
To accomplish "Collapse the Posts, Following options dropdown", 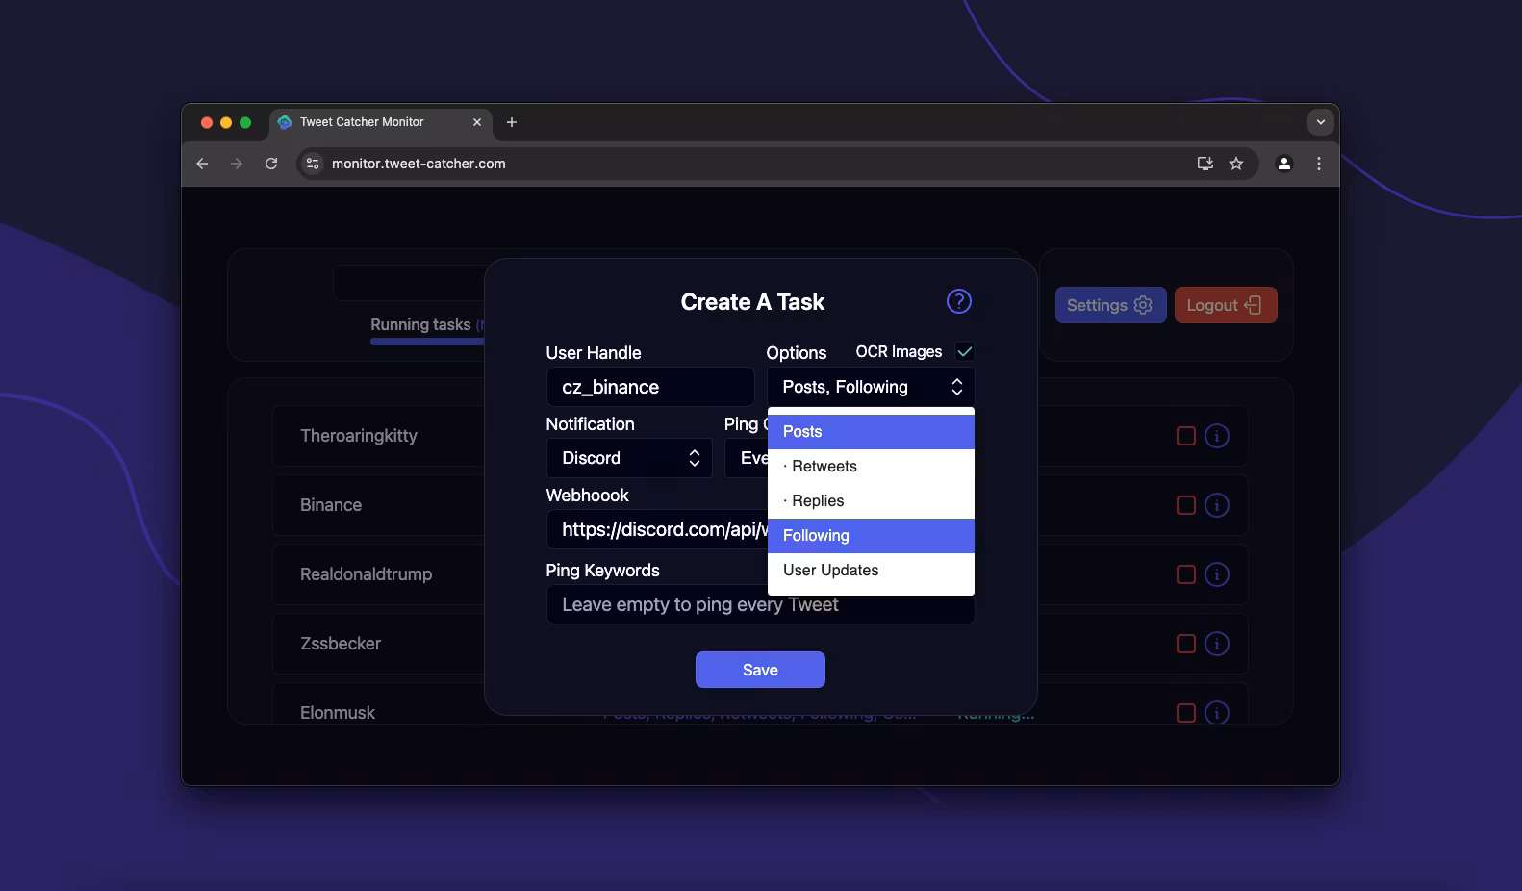I will pos(870,387).
